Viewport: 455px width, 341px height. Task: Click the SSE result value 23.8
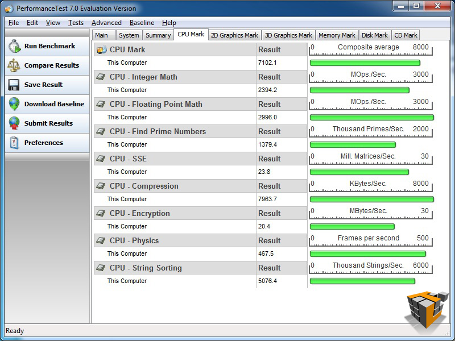[264, 172]
